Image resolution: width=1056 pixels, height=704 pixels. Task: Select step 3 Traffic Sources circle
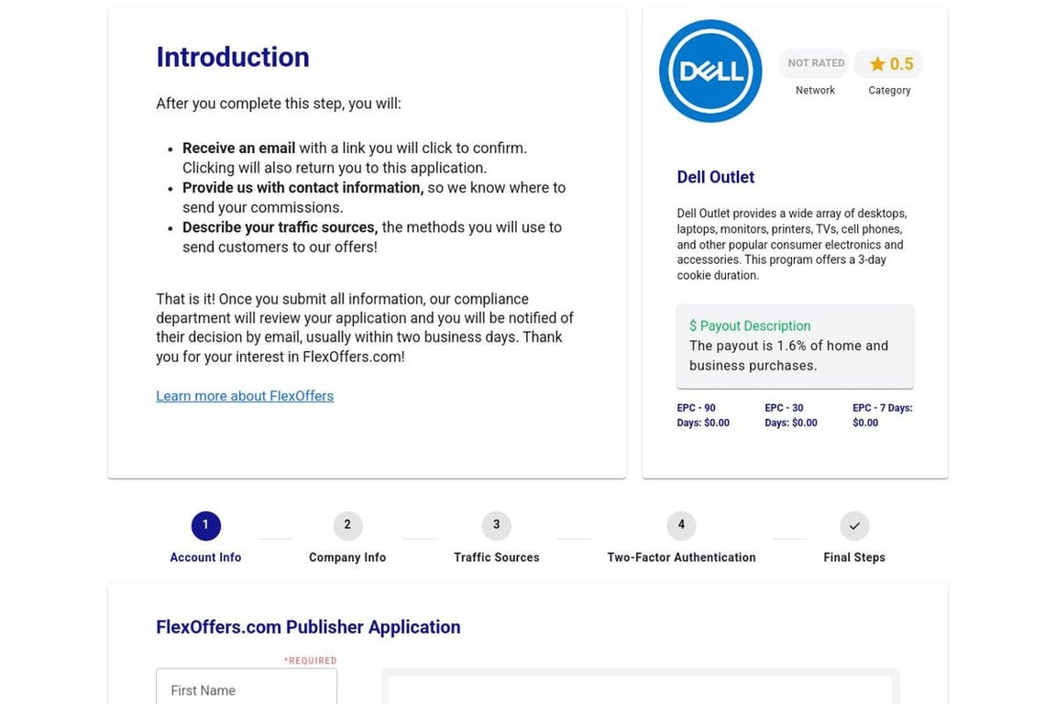[496, 525]
